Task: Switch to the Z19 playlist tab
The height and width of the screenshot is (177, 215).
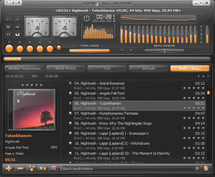Action: pos(107,68)
